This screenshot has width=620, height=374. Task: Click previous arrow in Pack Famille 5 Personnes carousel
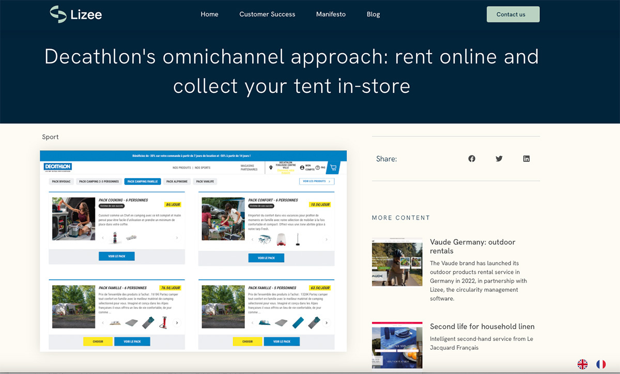pyautogui.click(x=252, y=323)
